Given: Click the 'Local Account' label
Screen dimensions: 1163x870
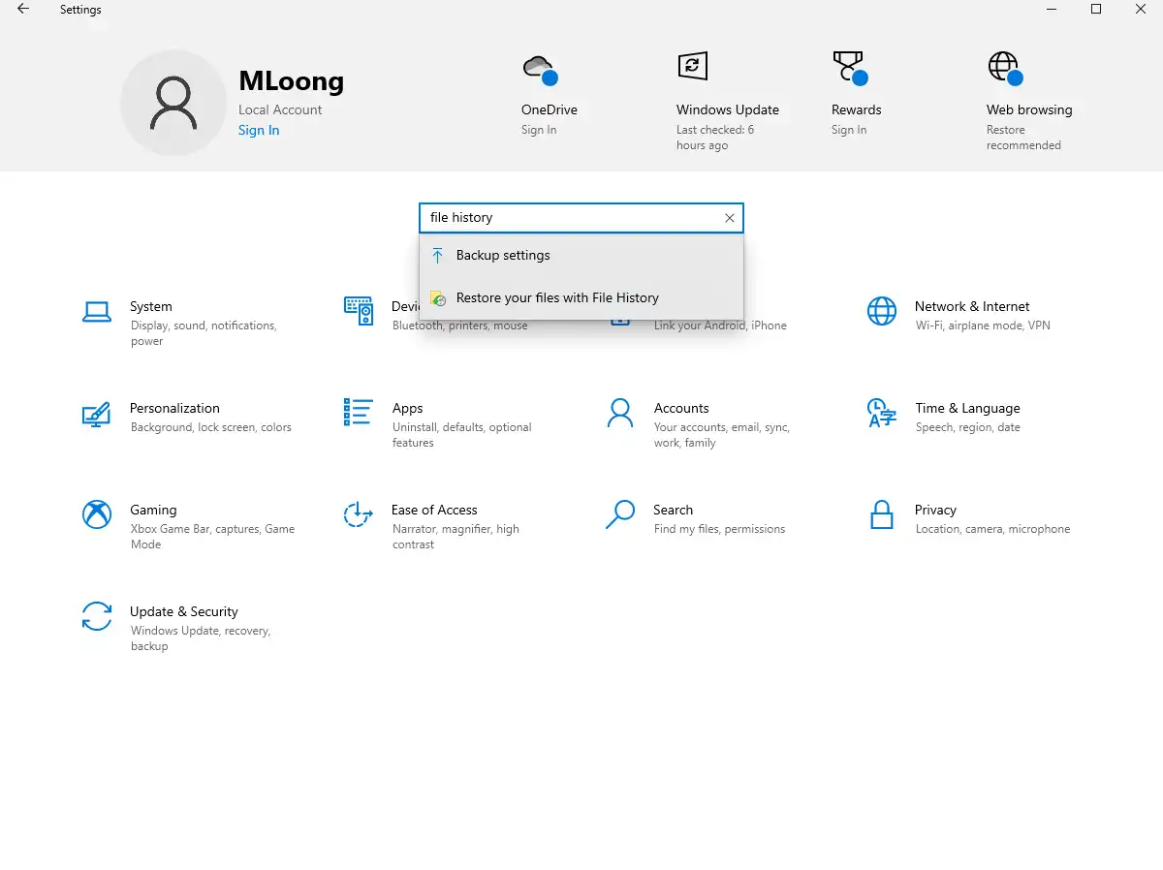Looking at the screenshot, I should 280,109.
